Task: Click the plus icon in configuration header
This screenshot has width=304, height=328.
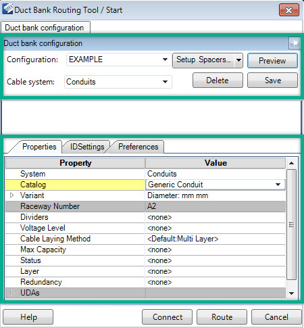Action: click(295, 43)
